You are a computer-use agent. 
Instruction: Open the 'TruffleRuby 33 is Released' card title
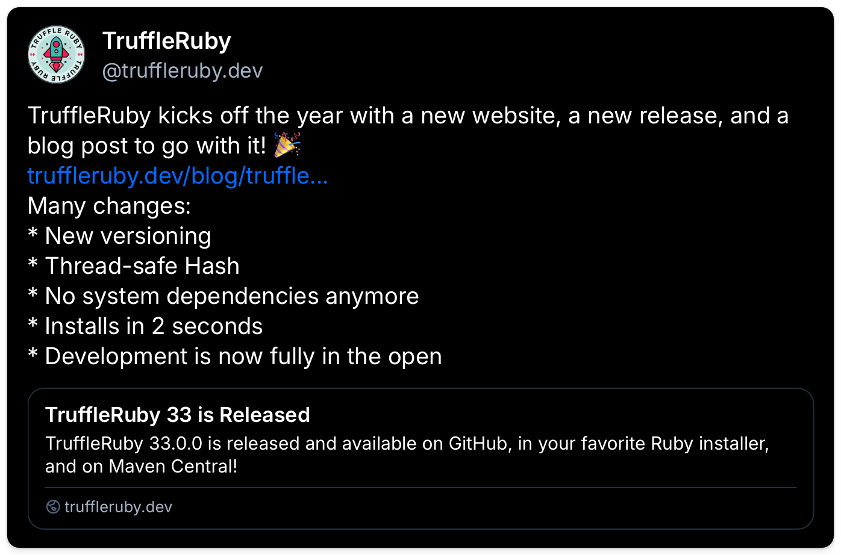click(178, 415)
